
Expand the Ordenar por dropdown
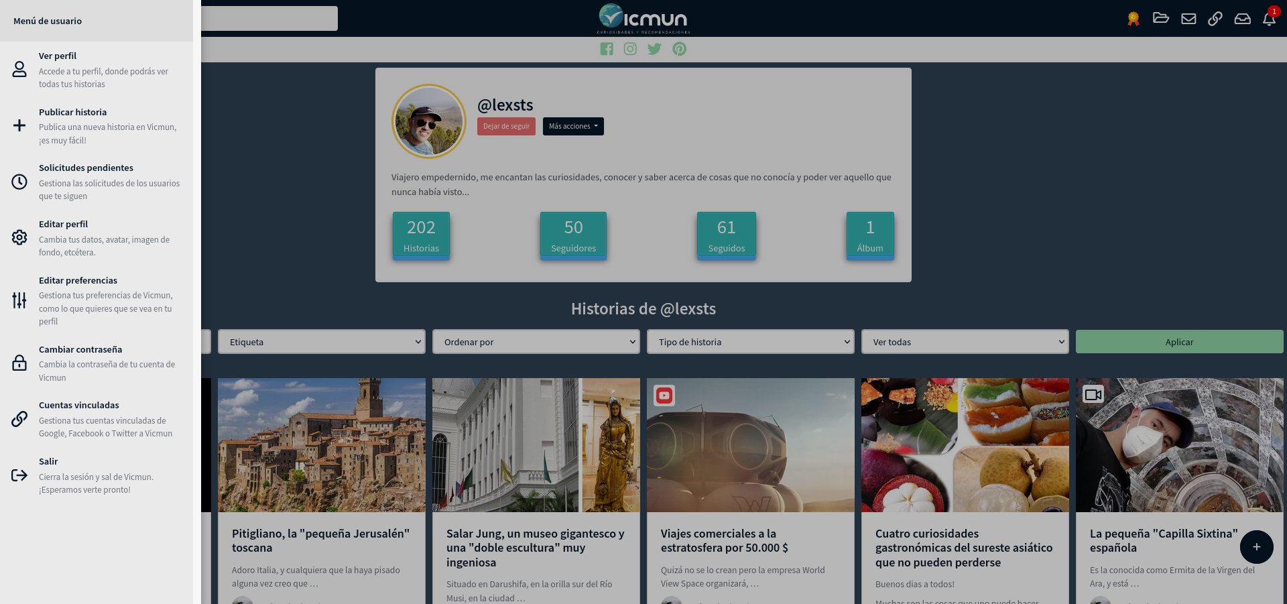(536, 342)
